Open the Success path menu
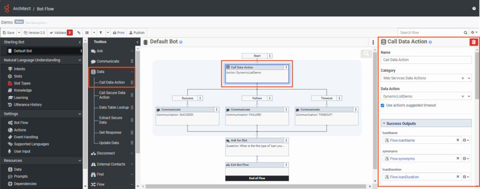Image resolution: width=480 pixels, height=189 pixels. pyautogui.click(x=200, y=98)
